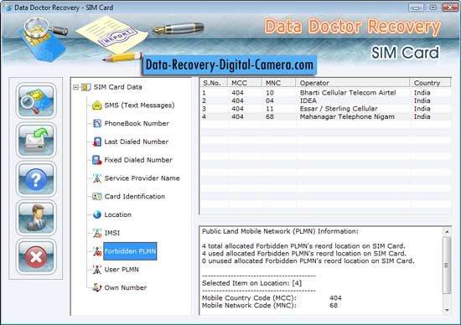The width and height of the screenshot is (461, 325).
Task: Click the Fixed Dialed Number icon
Action: point(96,160)
